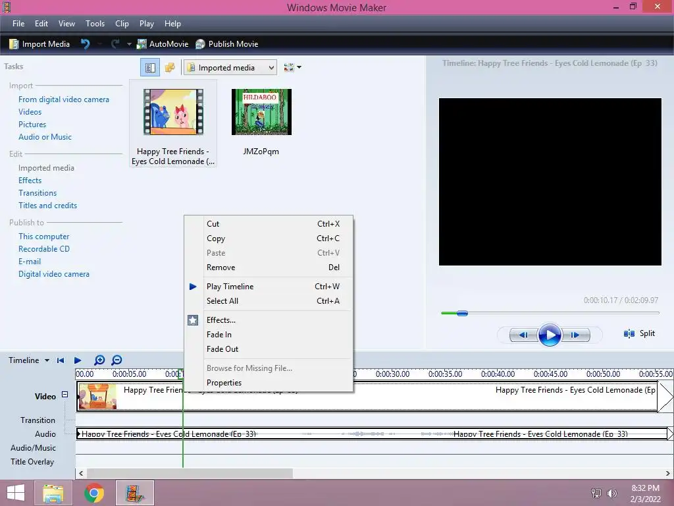Select the JMZoPqm media thumbnail
This screenshot has width=674, height=506.
pos(261,112)
